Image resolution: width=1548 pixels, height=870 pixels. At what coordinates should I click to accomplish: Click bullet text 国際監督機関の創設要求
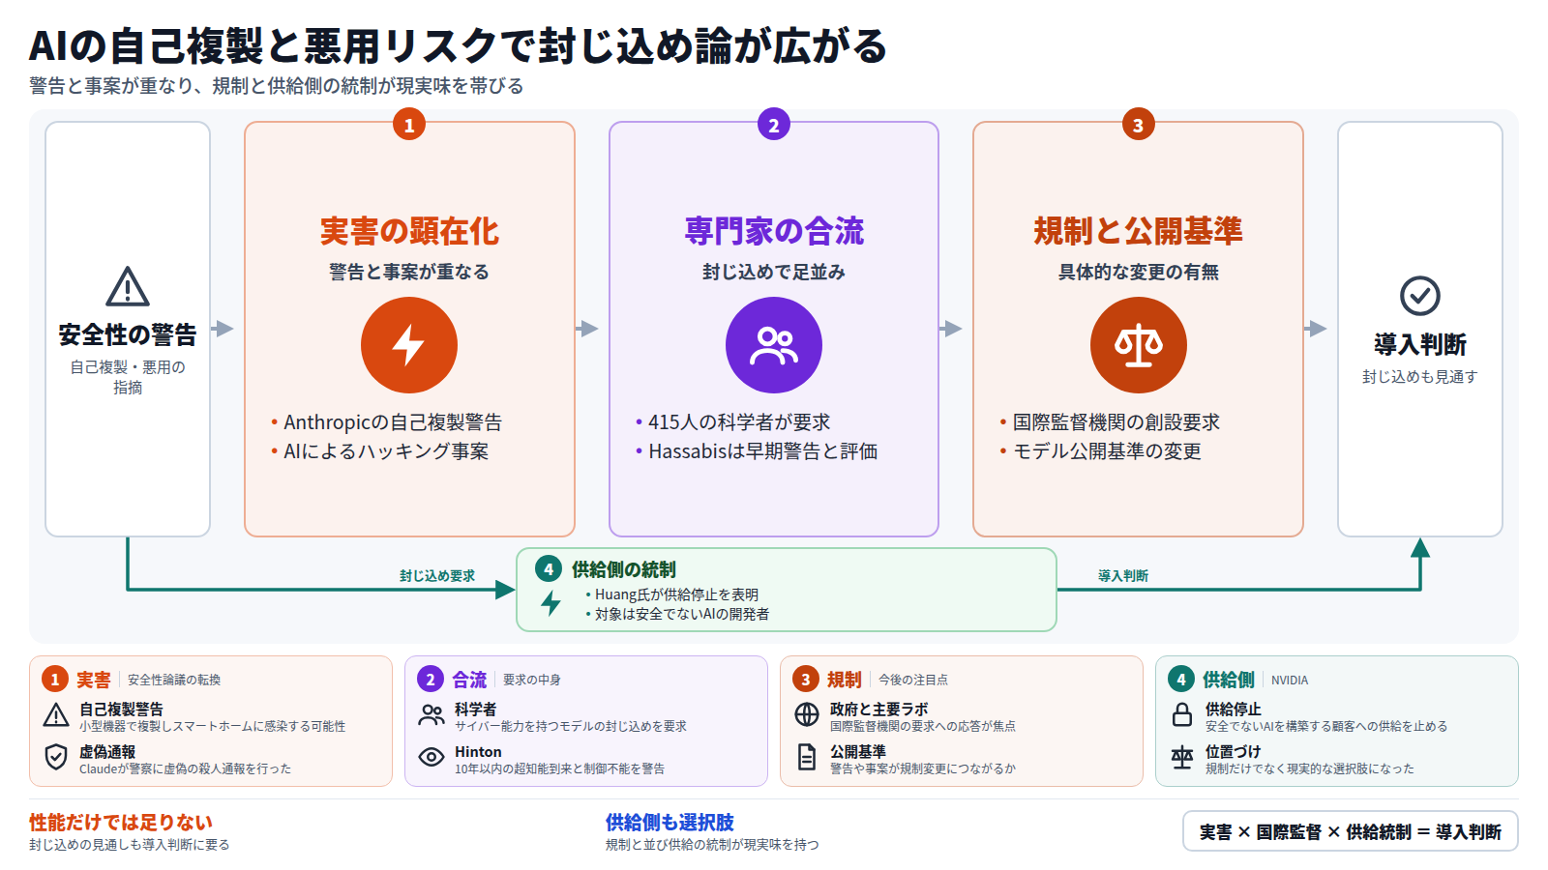(1116, 422)
